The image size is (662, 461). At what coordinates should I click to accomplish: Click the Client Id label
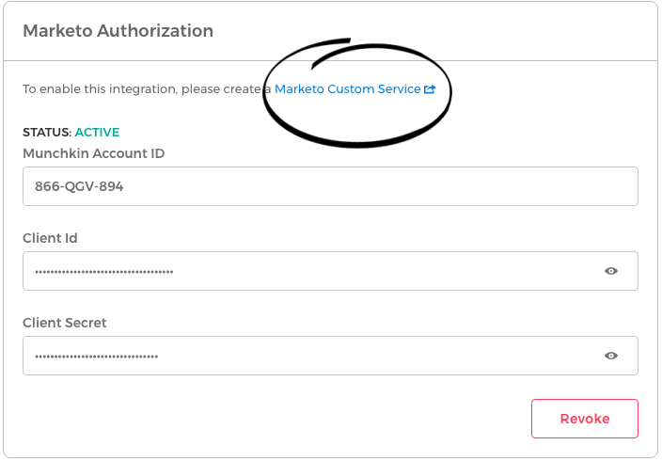click(50, 238)
